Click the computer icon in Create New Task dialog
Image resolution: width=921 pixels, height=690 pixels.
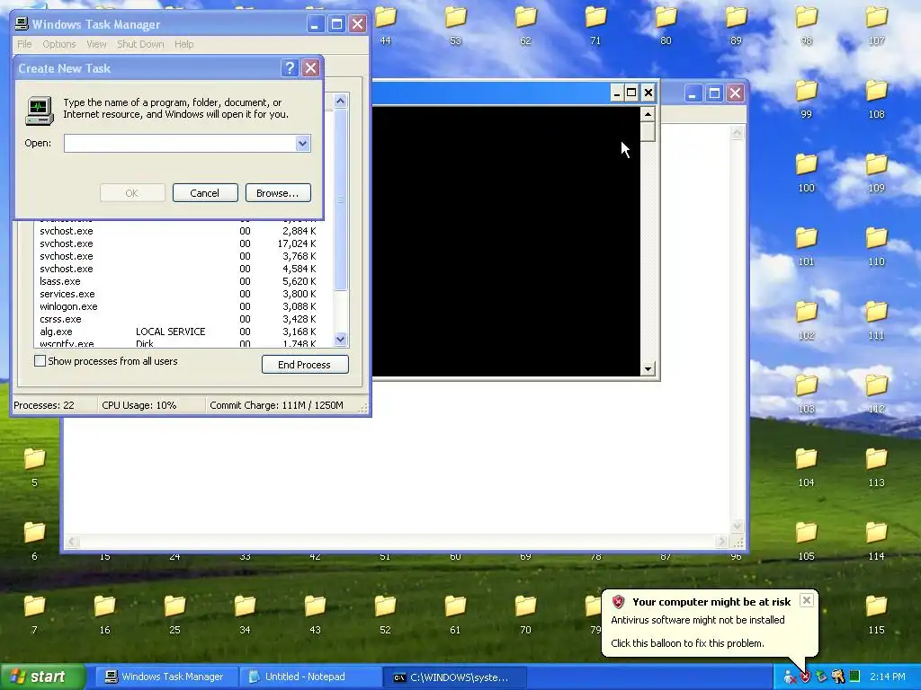(40, 111)
